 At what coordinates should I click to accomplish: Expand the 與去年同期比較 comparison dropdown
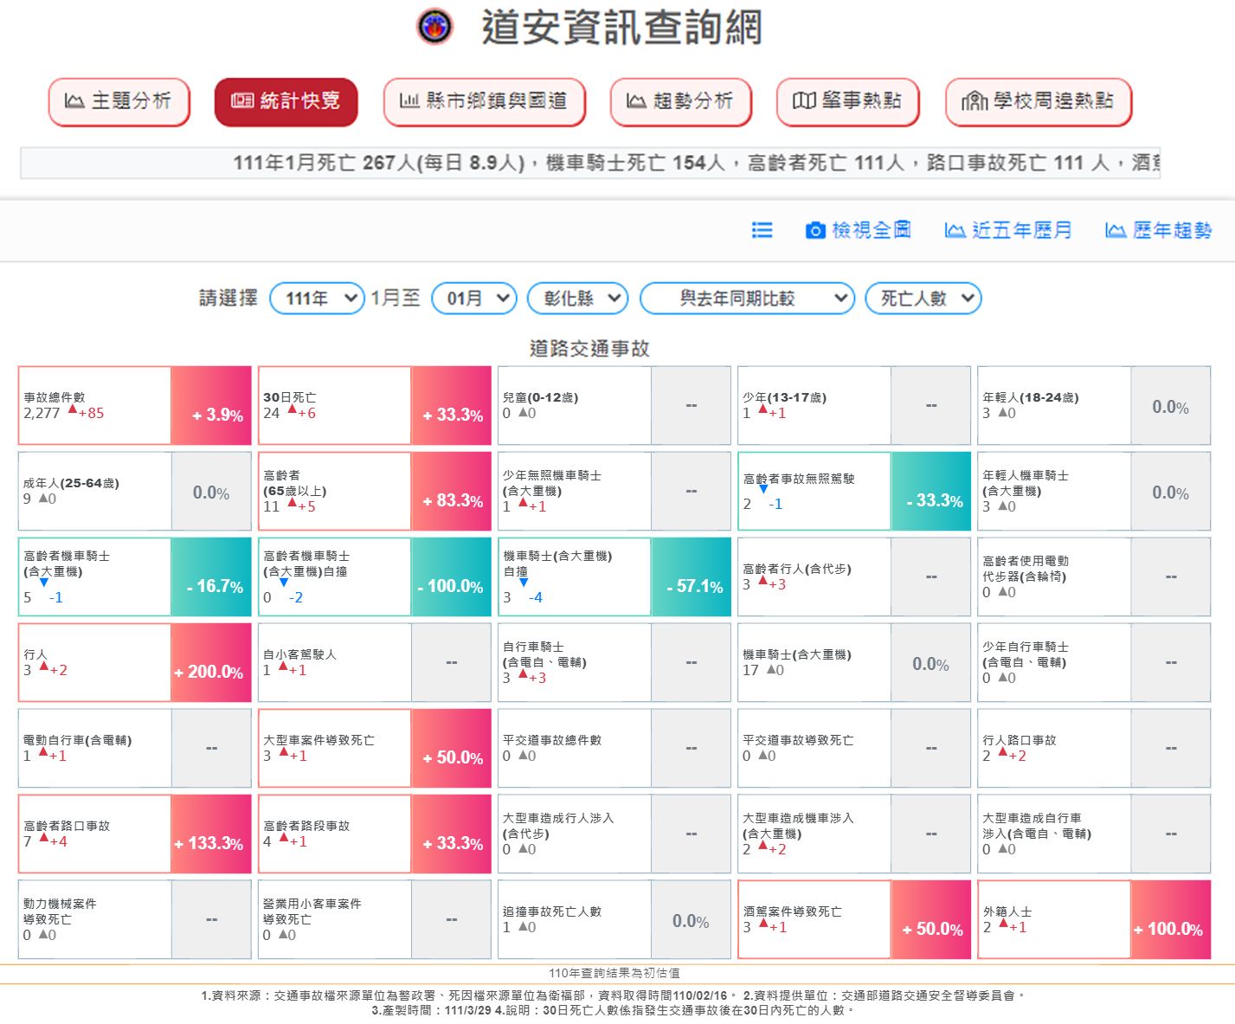747,299
